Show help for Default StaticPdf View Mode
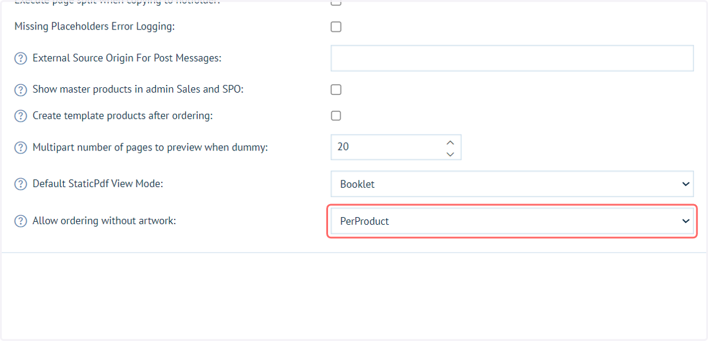The height and width of the screenshot is (341, 708). click(x=21, y=184)
